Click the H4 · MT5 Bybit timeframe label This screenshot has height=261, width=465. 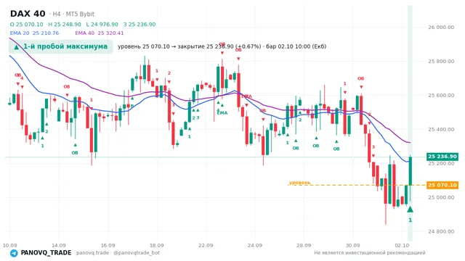click(71, 14)
